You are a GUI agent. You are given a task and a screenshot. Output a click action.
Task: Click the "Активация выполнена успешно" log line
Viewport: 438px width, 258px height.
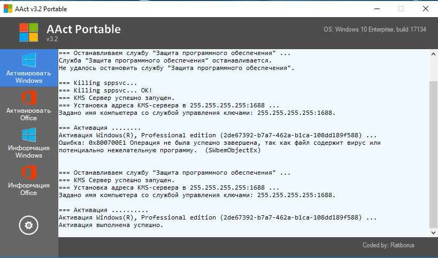point(111,225)
